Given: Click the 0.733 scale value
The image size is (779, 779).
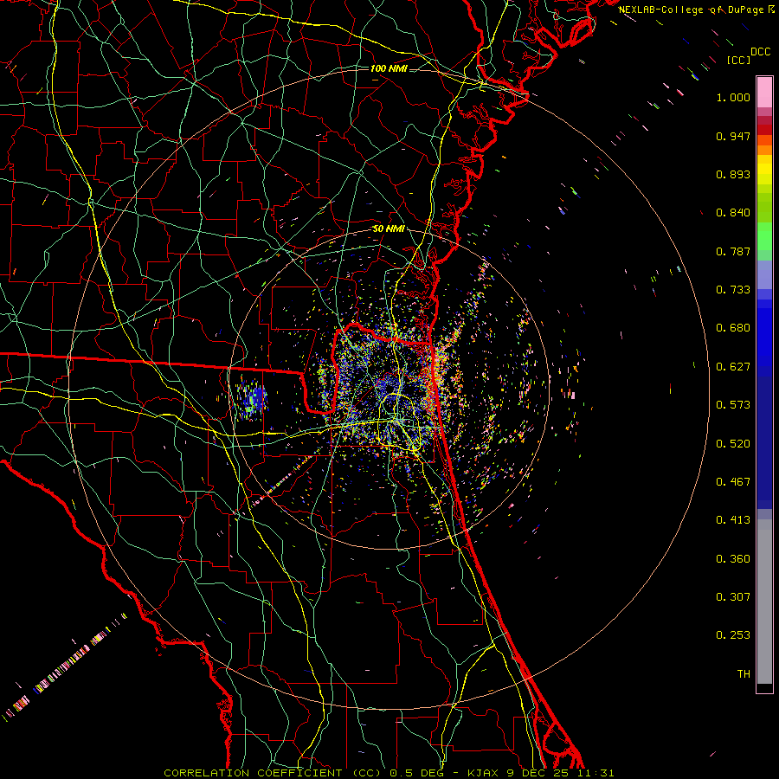Looking at the screenshot, I should [733, 290].
